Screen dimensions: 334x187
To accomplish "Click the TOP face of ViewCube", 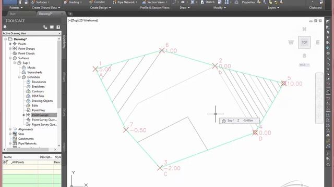I will (304, 42).
